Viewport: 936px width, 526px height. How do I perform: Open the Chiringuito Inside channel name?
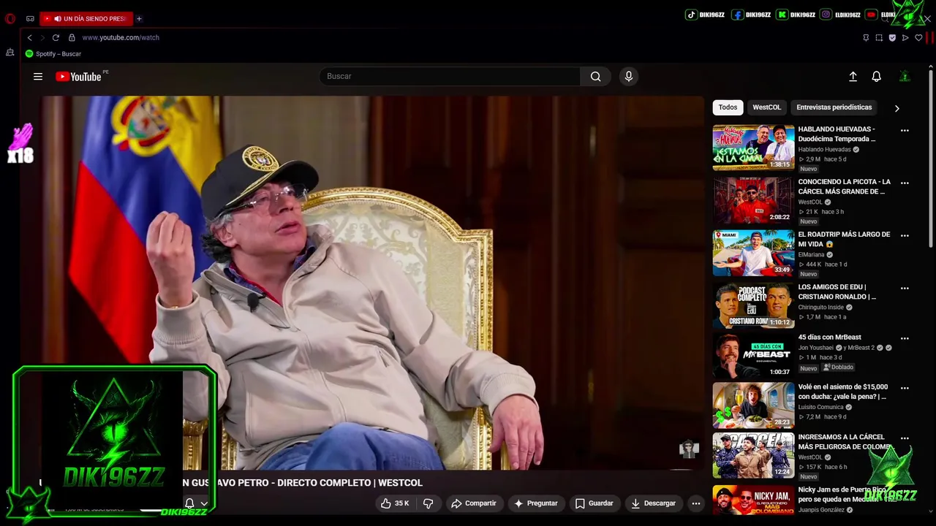(820, 308)
